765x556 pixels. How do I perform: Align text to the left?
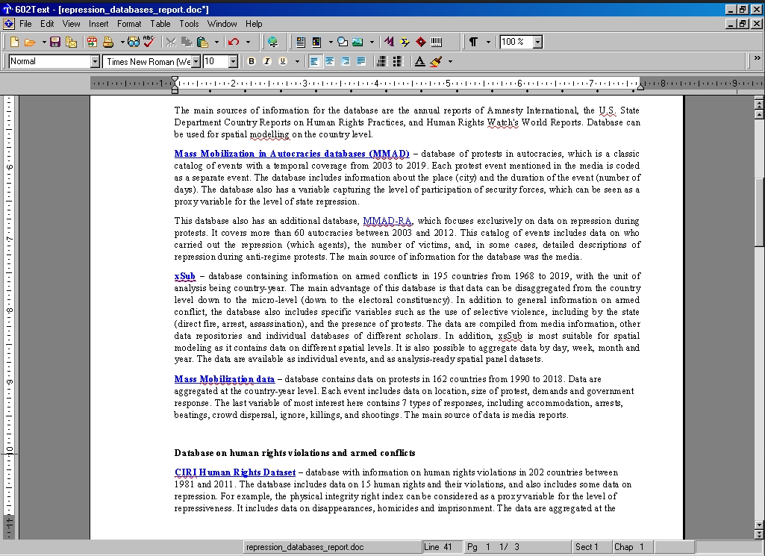click(x=314, y=61)
